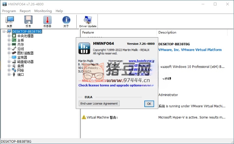Image resolution: width=234 pixels, height=144 pixels.
Task: Click the Description column header
Action: coord(167,32)
